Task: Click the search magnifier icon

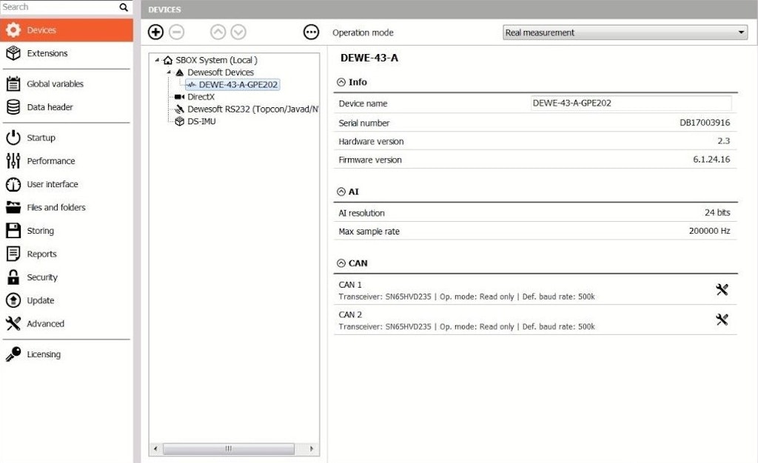Action: click(x=124, y=7)
